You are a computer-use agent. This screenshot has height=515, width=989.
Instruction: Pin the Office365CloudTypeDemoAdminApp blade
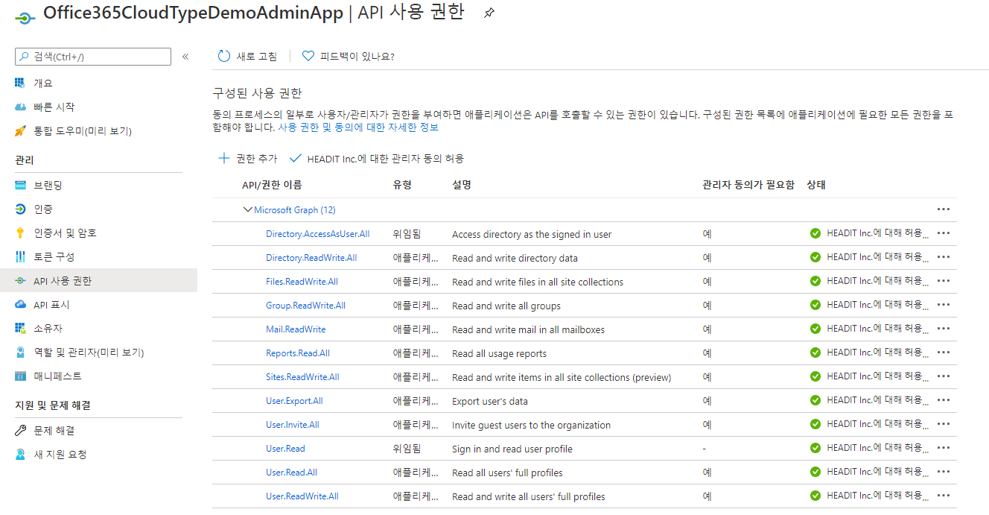(x=489, y=13)
